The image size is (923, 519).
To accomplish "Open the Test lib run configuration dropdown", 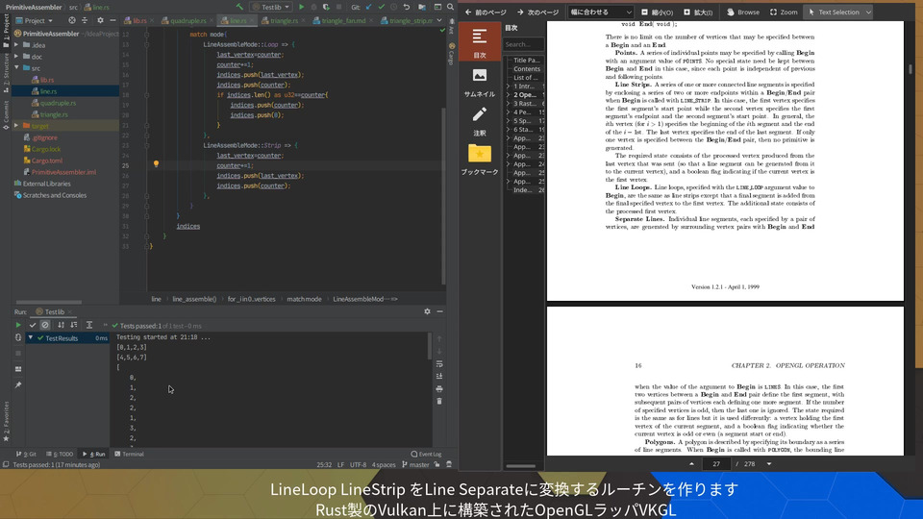I will [x=272, y=7].
